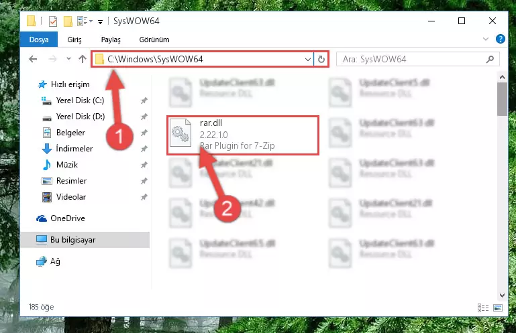Click the folder icon in address bar

click(99, 60)
